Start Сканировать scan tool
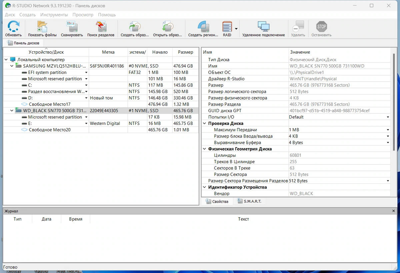 (x=72, y=27)
